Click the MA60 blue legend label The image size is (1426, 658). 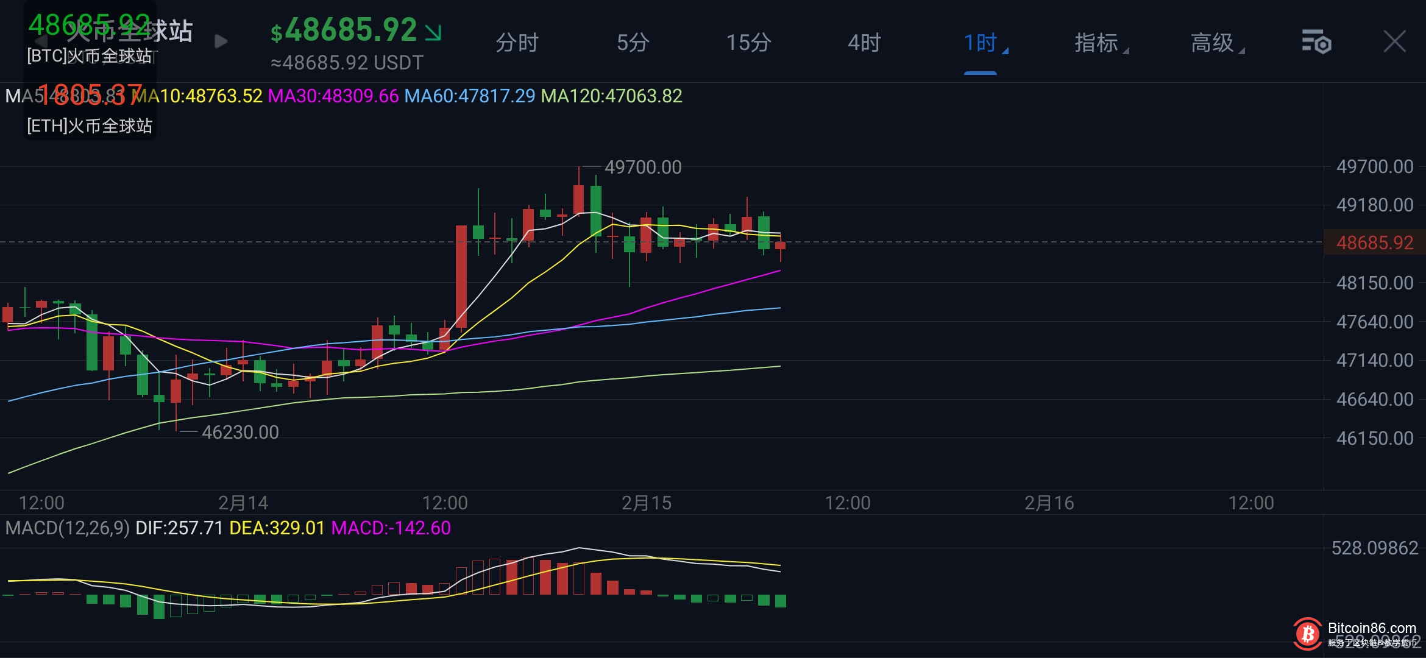tap(469, 96)
